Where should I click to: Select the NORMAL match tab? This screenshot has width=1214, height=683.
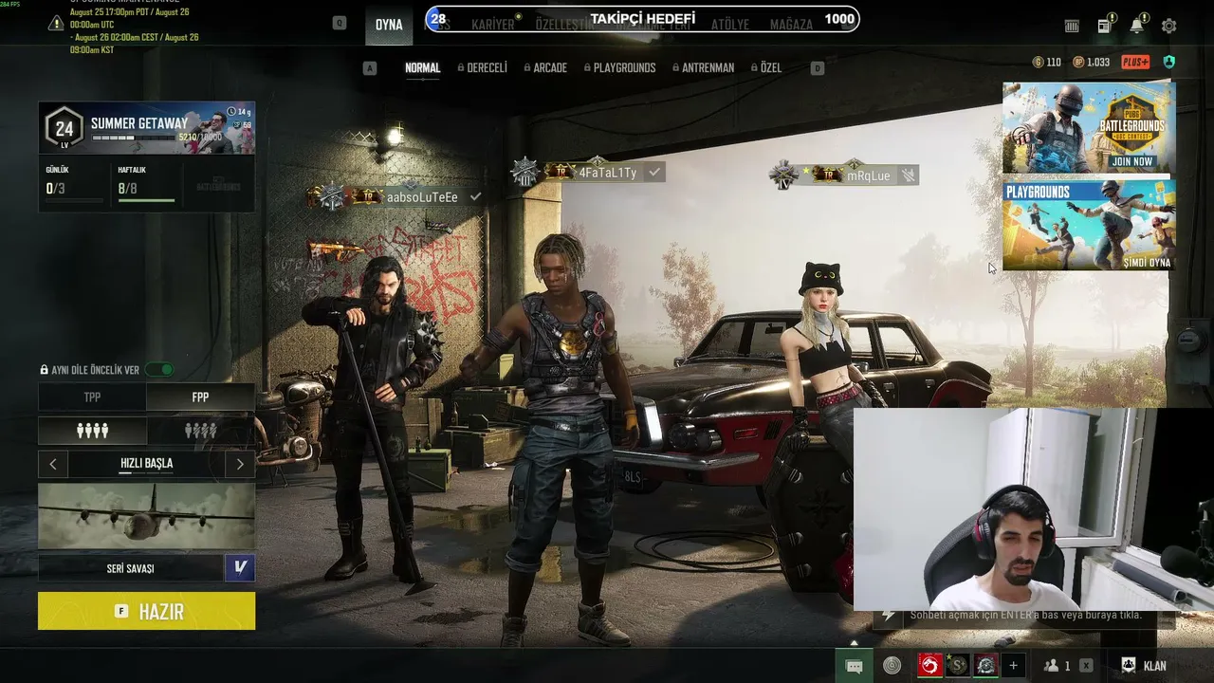[423, 68]
